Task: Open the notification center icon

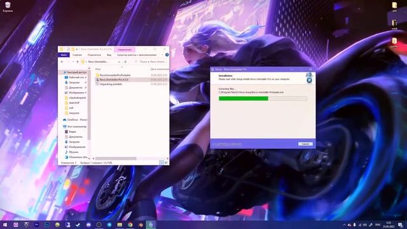Action: (x=401, y=225)
